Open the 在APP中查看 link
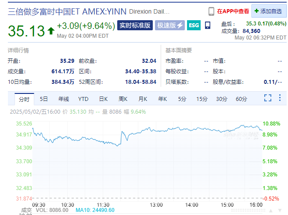 233,11
